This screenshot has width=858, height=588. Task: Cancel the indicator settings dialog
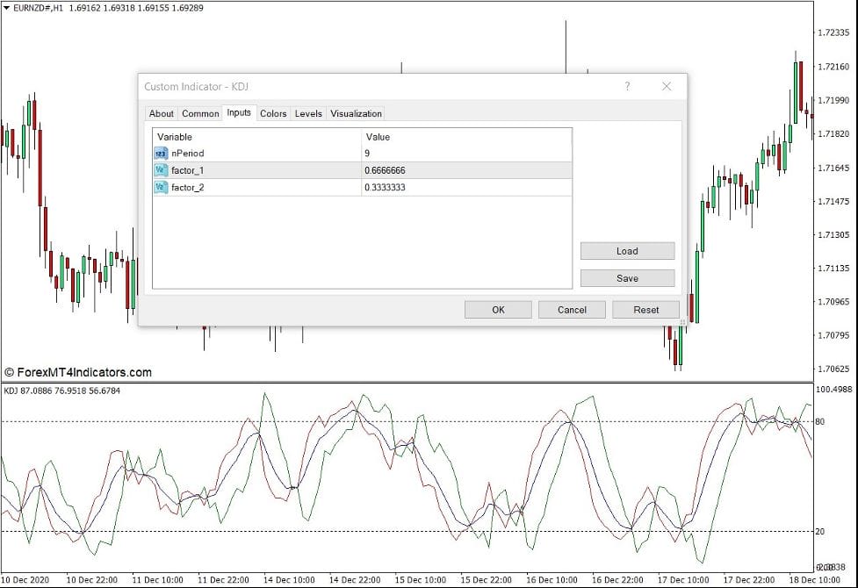[572, 309]
